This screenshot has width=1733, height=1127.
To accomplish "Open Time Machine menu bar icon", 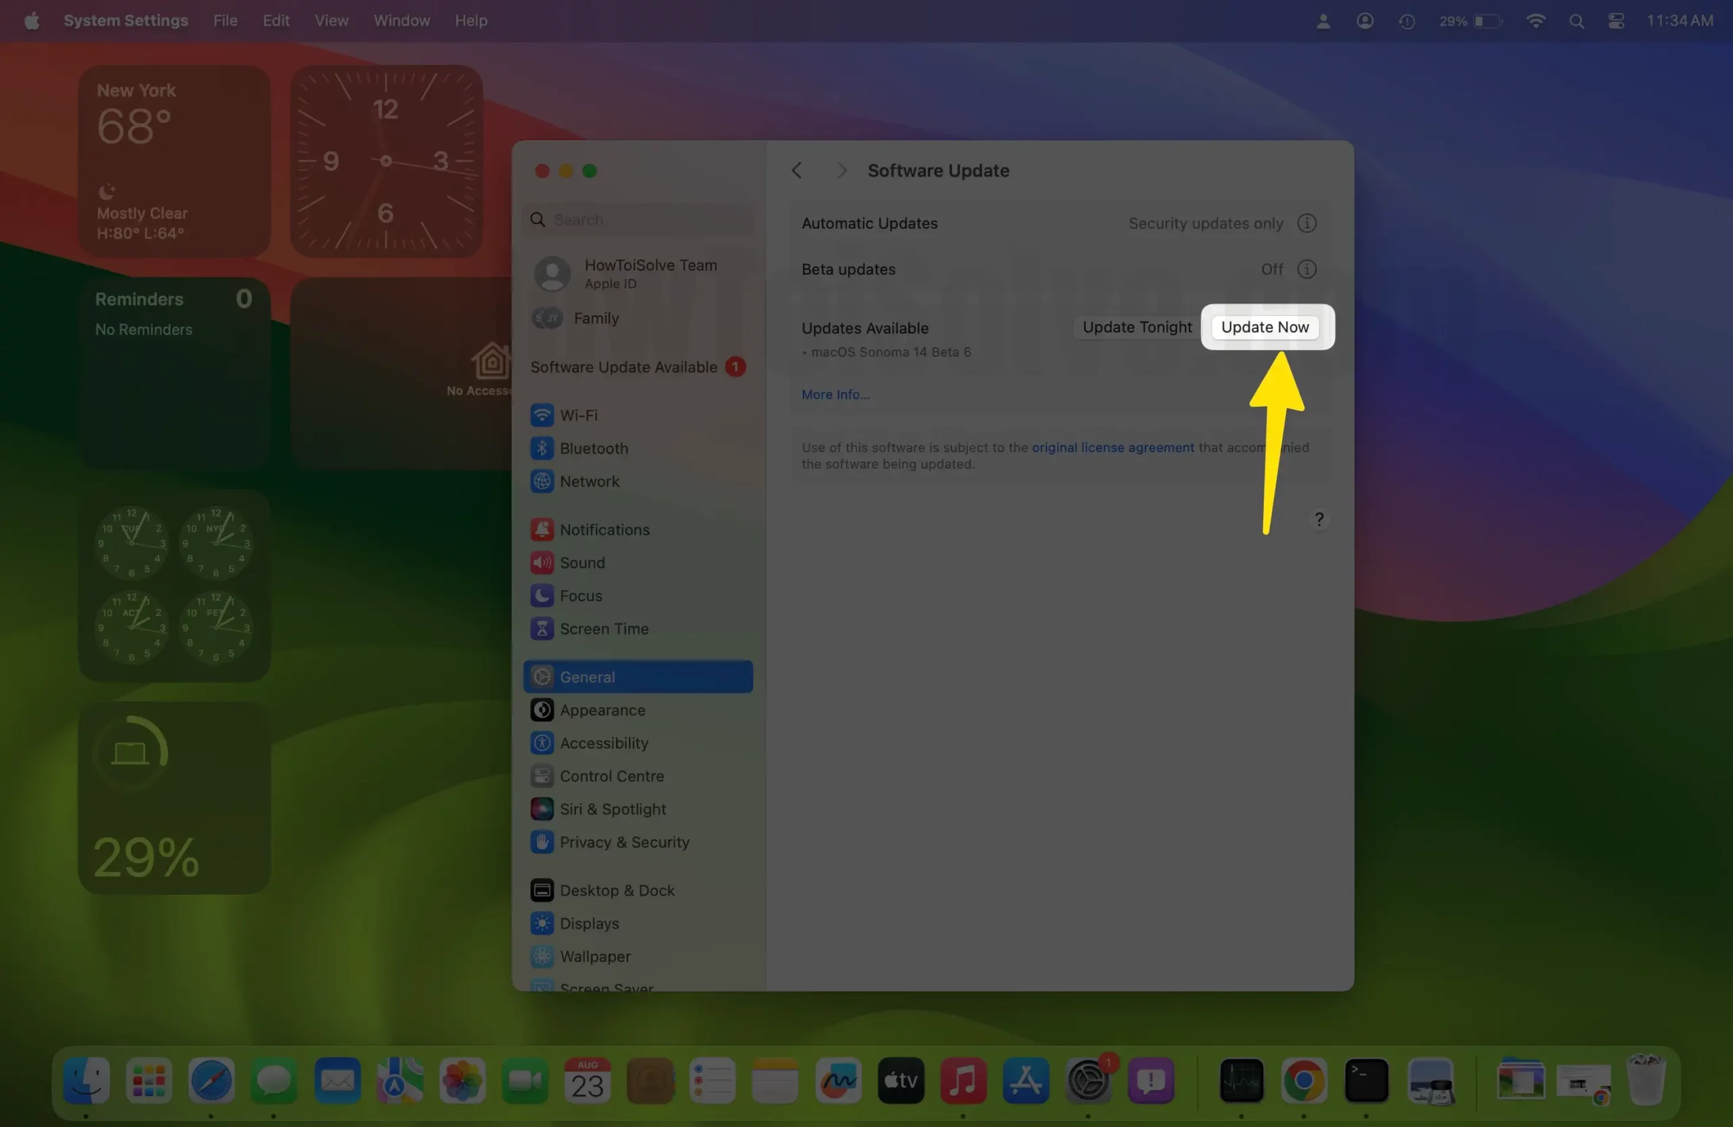I will coord(1406,20).
